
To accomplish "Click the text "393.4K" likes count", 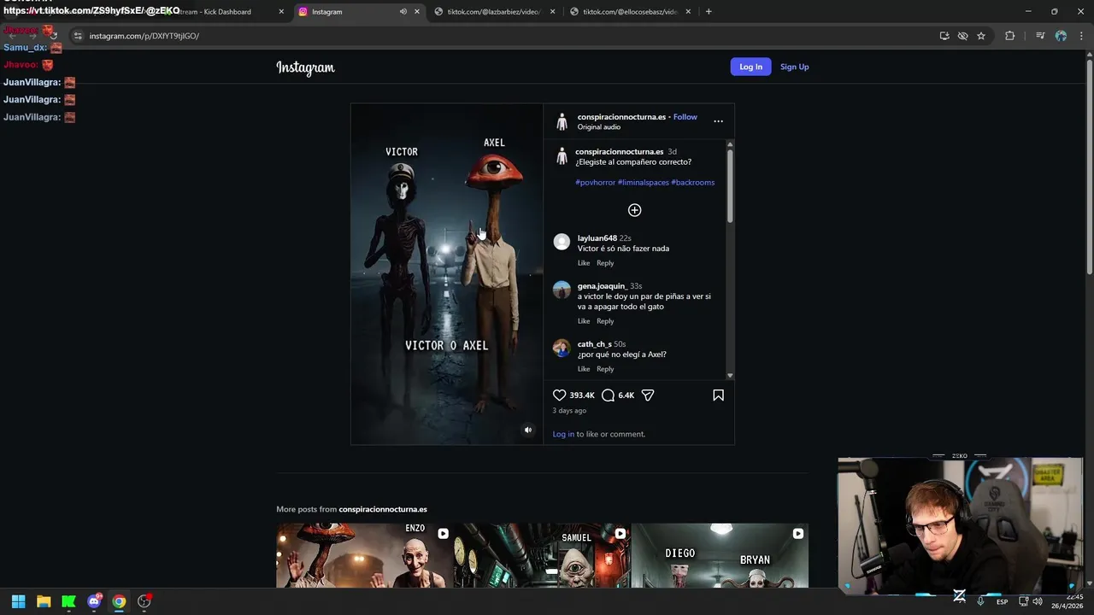I will pyautogui.click(x=582, y=395).
